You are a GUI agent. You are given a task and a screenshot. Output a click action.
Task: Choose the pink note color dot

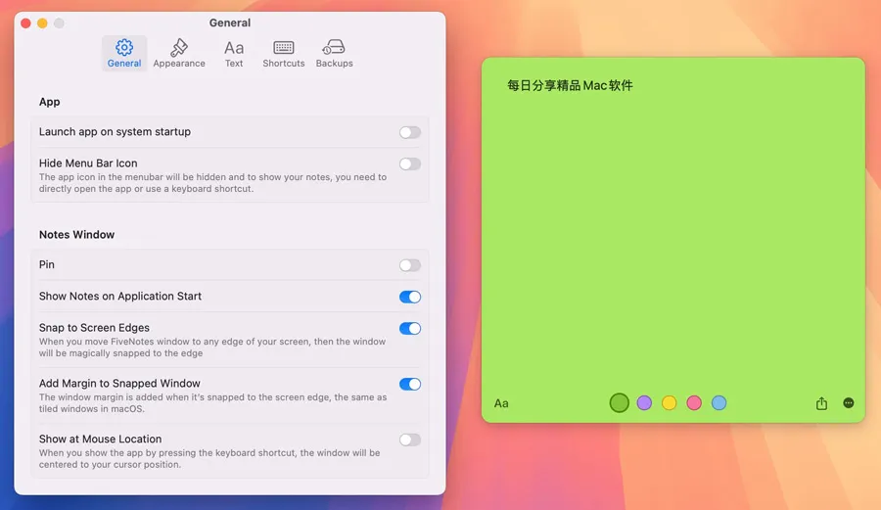[x=694, y=402]
